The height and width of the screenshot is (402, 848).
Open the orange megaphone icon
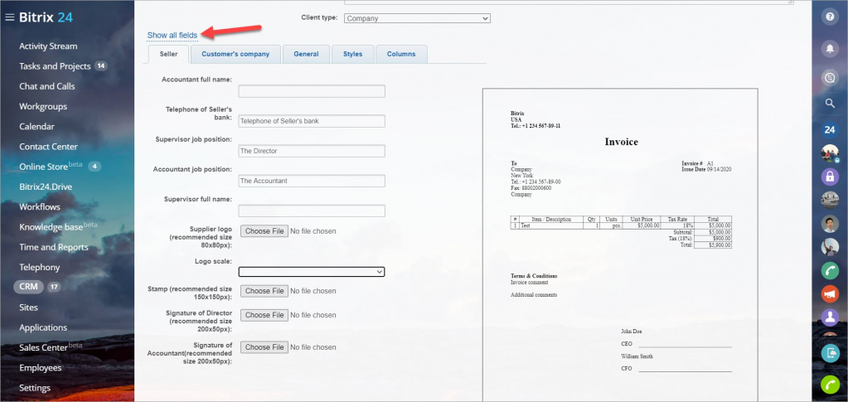[x=830, y=293]
